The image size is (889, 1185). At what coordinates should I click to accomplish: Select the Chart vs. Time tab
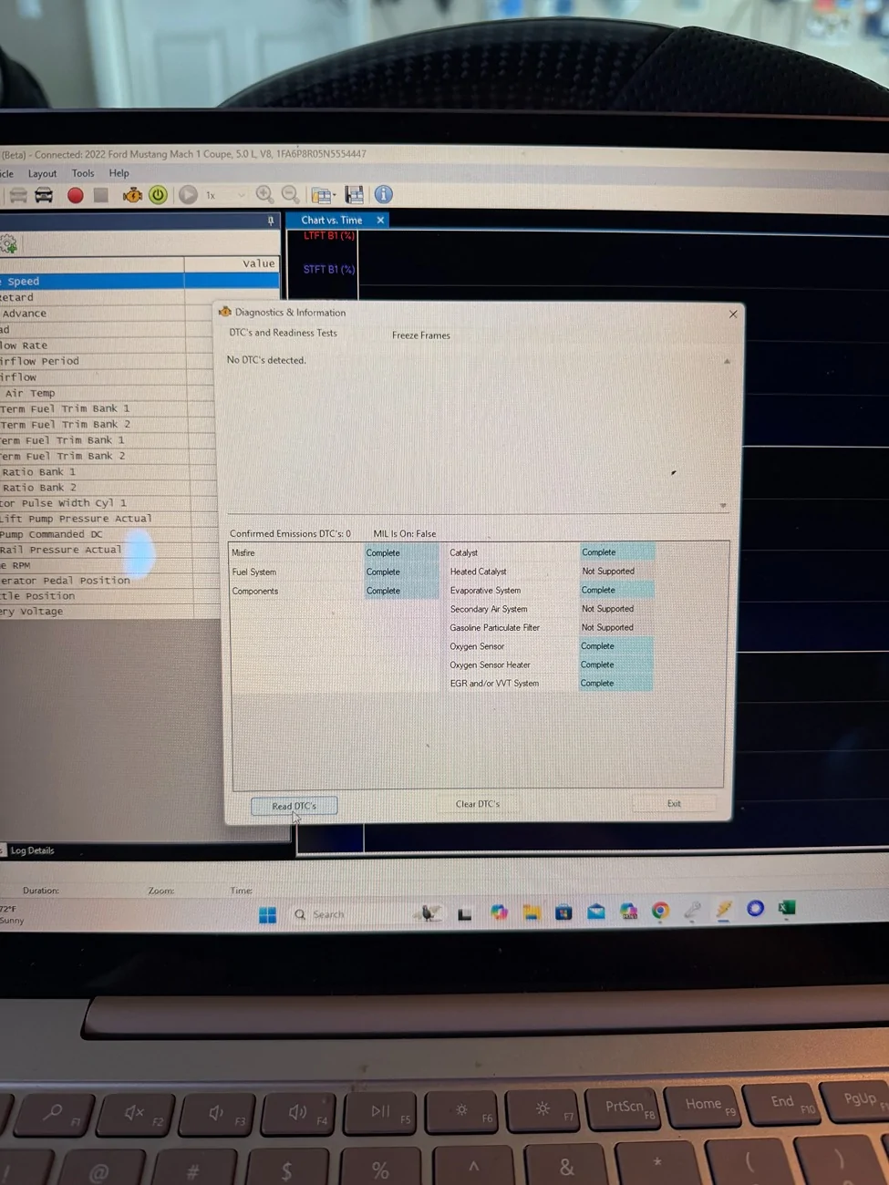pyautogui.click(x=332, y=220)
